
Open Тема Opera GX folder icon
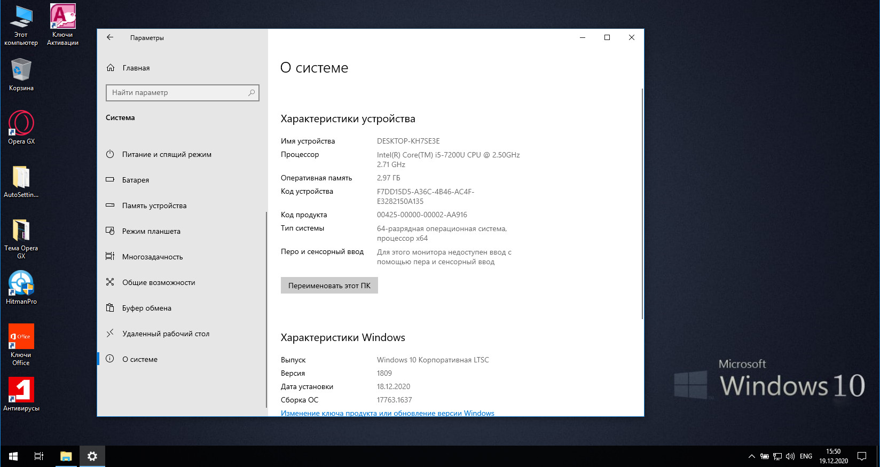click(21, 239)
